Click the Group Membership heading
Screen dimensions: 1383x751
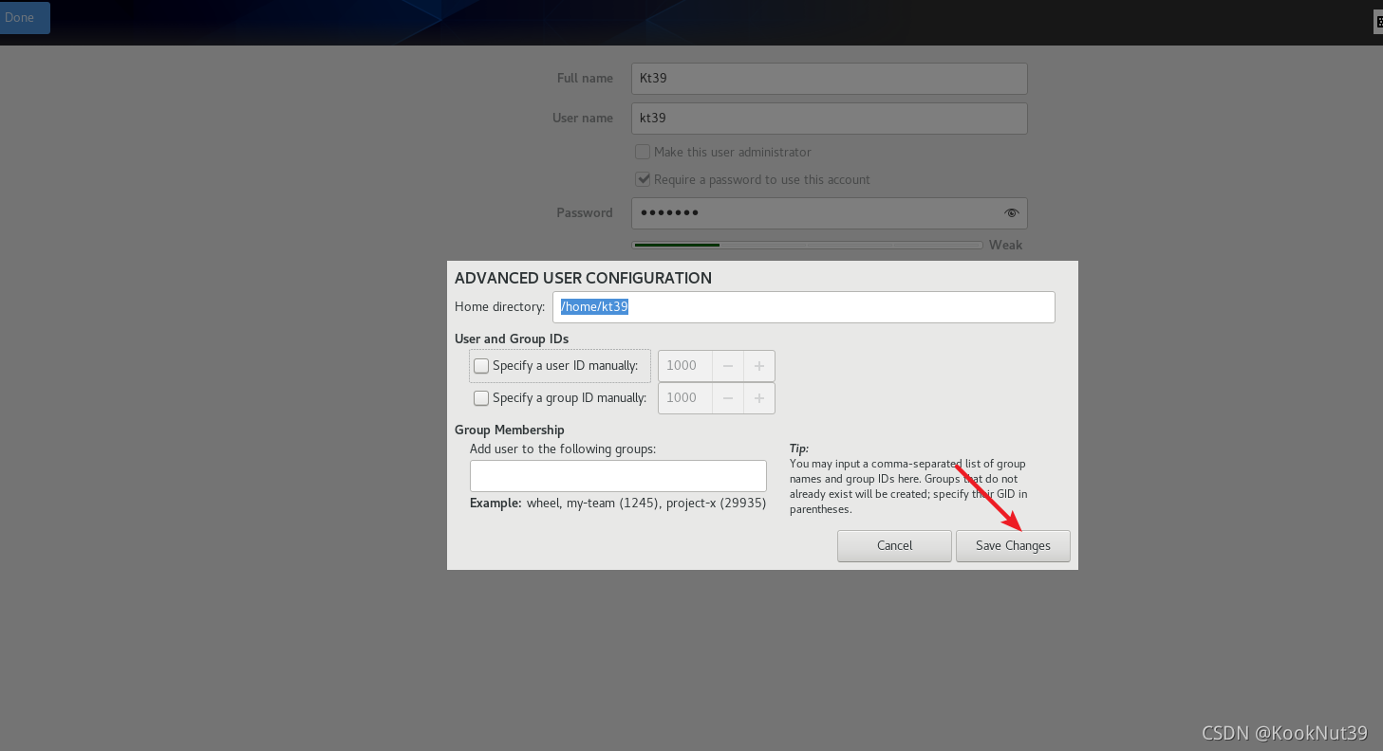point(510,430)
